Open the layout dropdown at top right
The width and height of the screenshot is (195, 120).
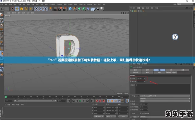click(185, 4)
